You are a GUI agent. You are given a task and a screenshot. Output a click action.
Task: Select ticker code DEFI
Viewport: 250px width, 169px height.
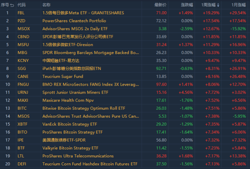pyautogui.click(x=22, y=164)
